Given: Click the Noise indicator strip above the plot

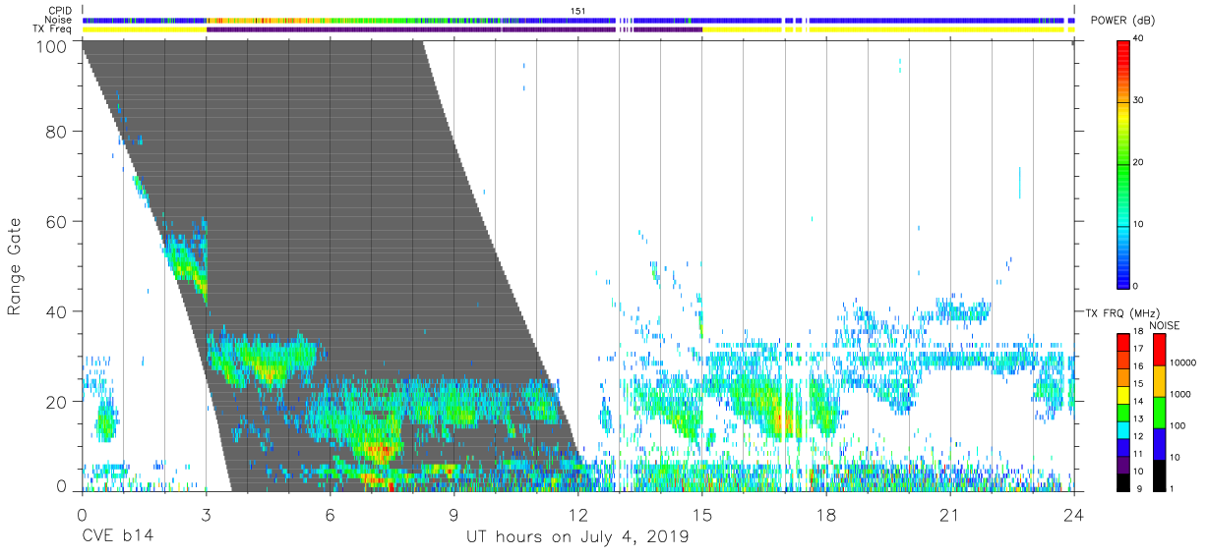Looking at the screenshot, I should [x=578, y=20].
